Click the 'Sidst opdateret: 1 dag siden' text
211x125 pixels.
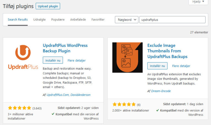(183, 104)
